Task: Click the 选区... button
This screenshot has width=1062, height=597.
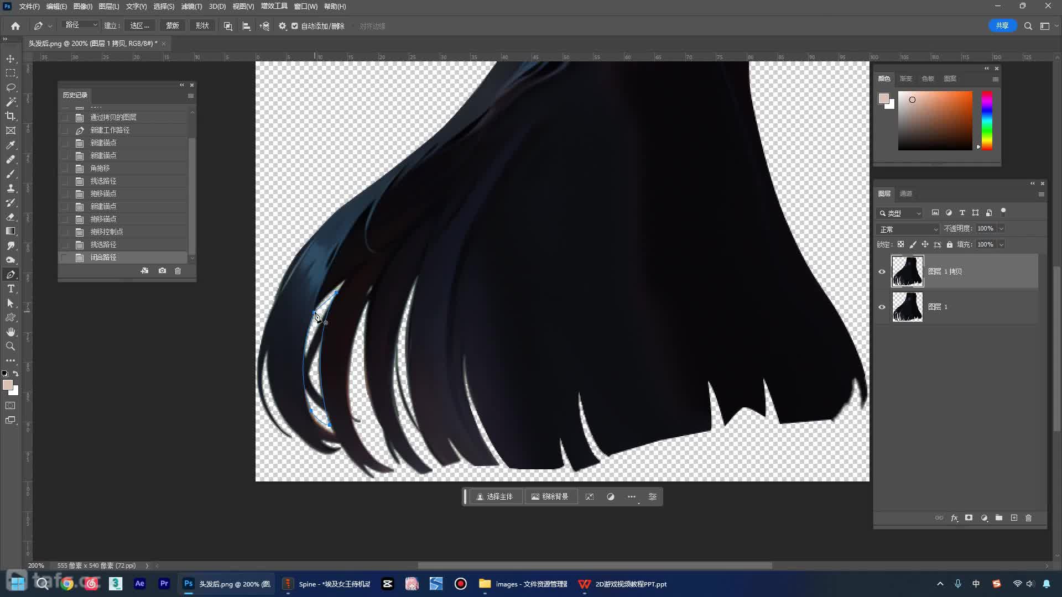Action: tap(140, 26)
